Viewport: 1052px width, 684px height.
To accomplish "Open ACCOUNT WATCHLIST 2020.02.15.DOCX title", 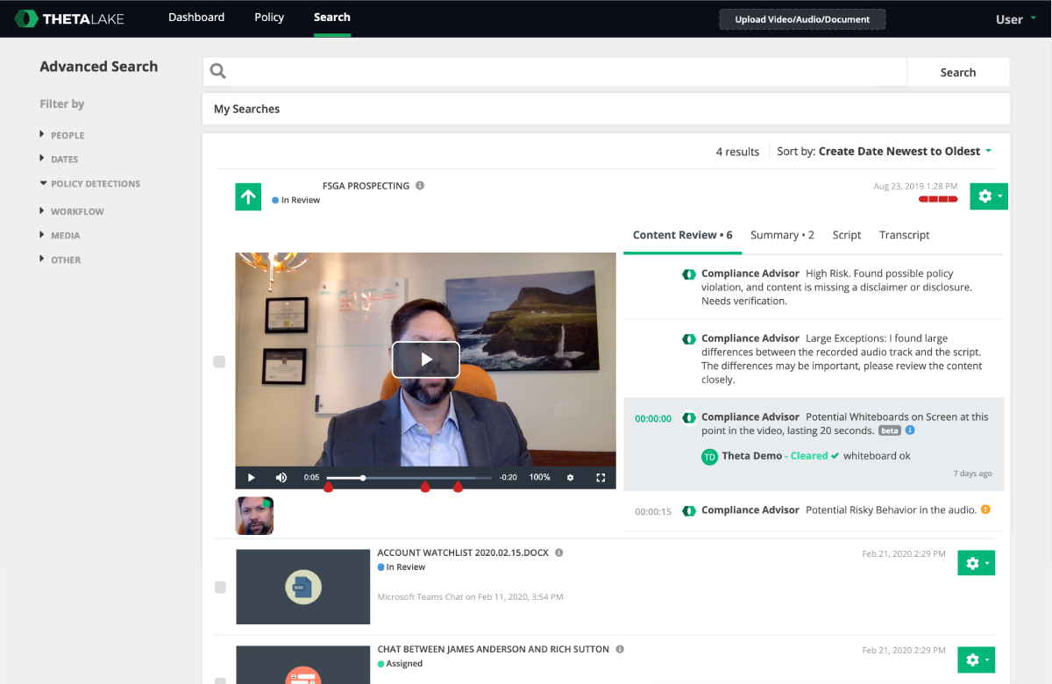I will pyautogui.click(x=463, y=552).
